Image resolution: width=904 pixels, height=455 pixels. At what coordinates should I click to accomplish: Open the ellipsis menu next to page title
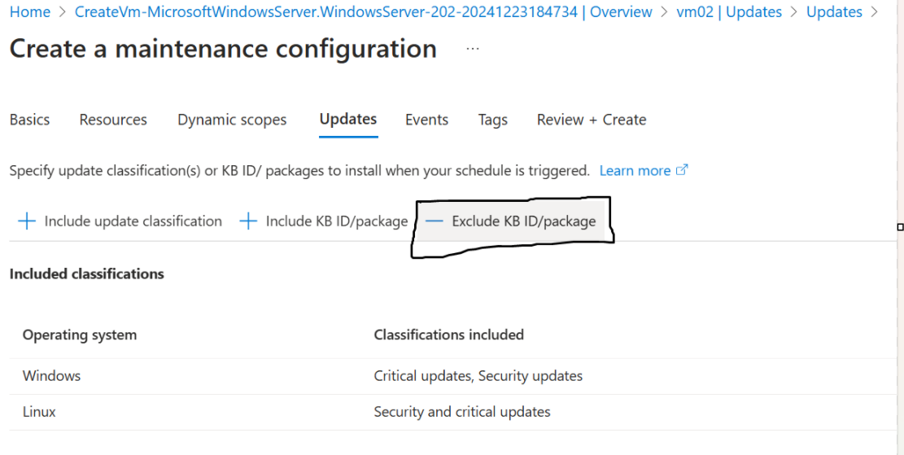(473, 49)
